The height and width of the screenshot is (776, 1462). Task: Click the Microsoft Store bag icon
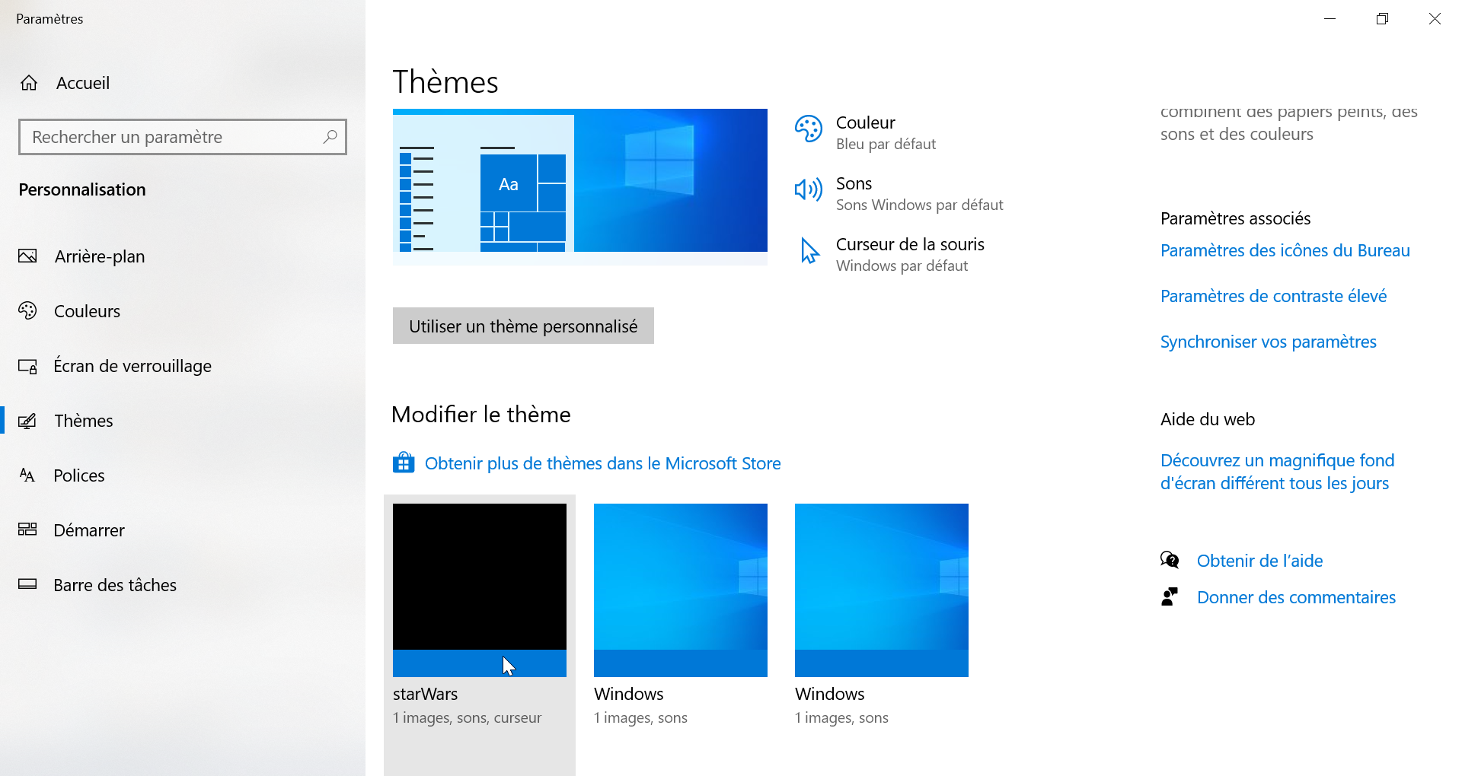coord(404,463)
